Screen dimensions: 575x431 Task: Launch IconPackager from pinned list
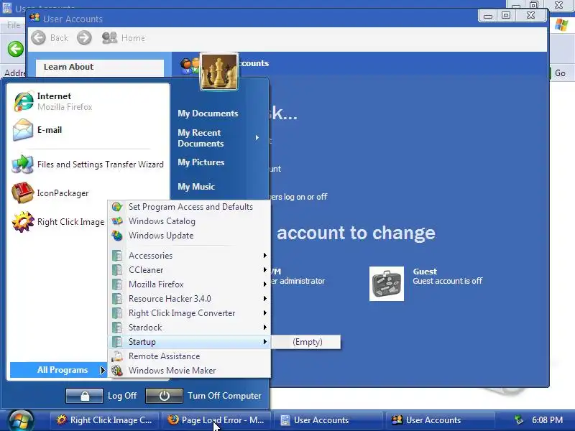tap(88, 193)
